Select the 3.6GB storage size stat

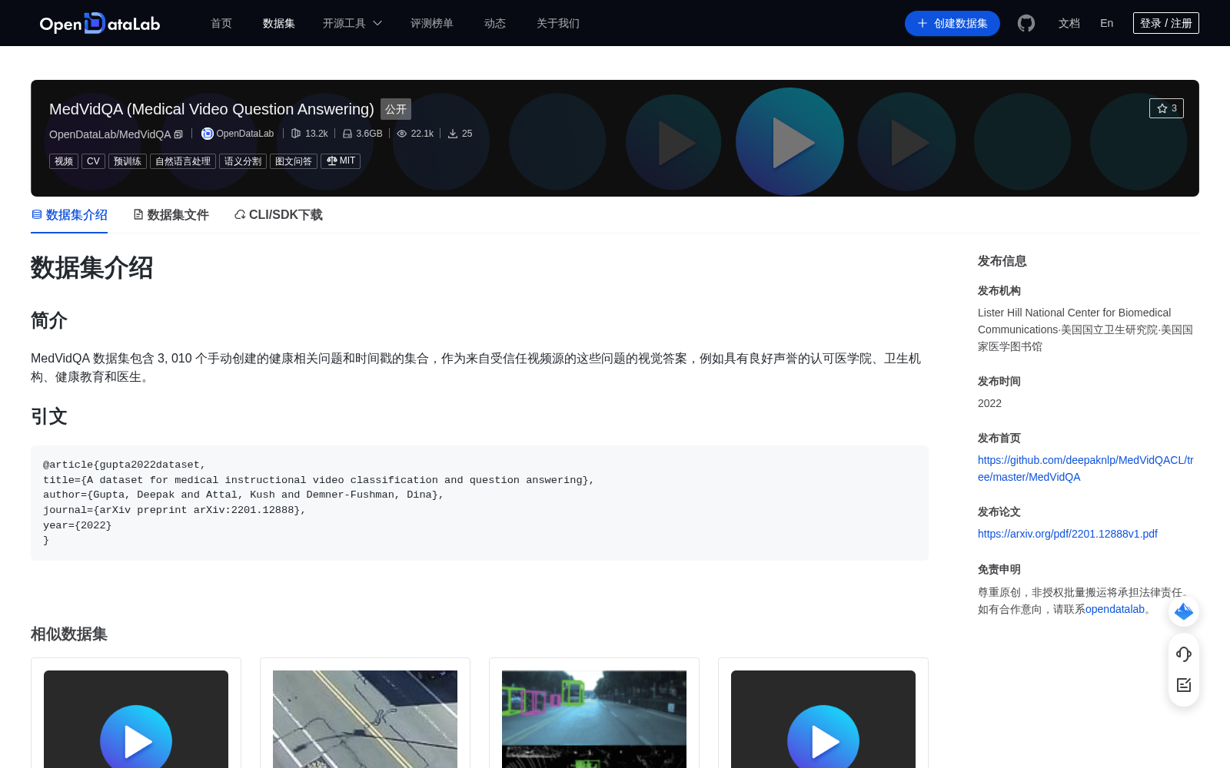pyautogui.click(x=362, y=134)
